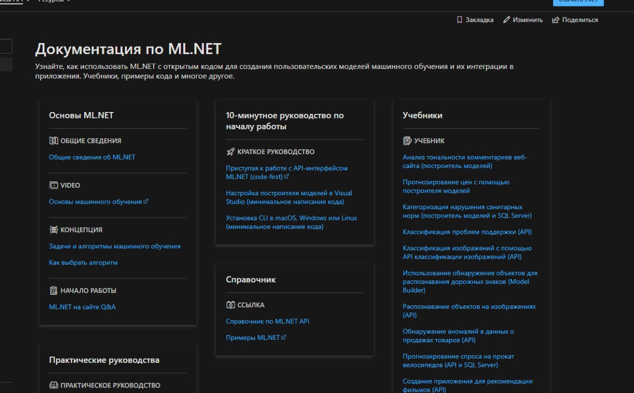The image size is (634, 393).
Task: Click the Учебники card heading
Action: pos(423,115)
